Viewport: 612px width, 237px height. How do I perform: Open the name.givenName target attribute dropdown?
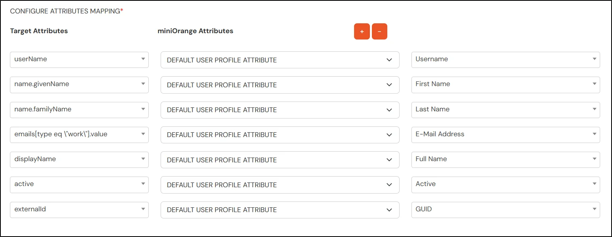pos(79,85)
